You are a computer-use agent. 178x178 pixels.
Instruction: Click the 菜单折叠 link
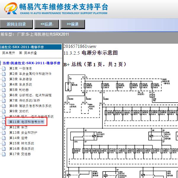(x=30, y=53)
